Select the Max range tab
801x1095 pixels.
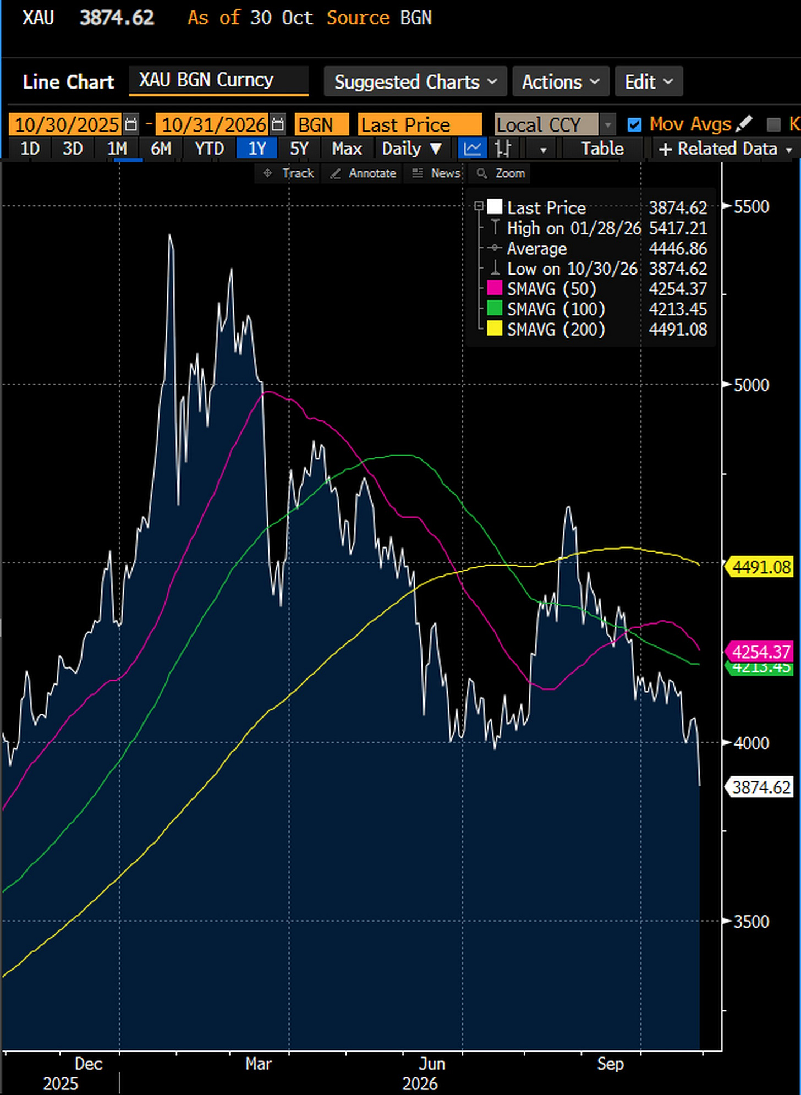[347, 149]
